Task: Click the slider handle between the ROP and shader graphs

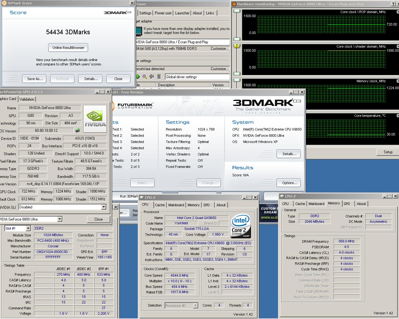Action: pyautogui.click(x=237, y=39)
